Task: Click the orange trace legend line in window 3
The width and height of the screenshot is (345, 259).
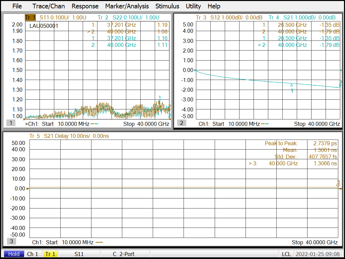Action: coord(99,242)
